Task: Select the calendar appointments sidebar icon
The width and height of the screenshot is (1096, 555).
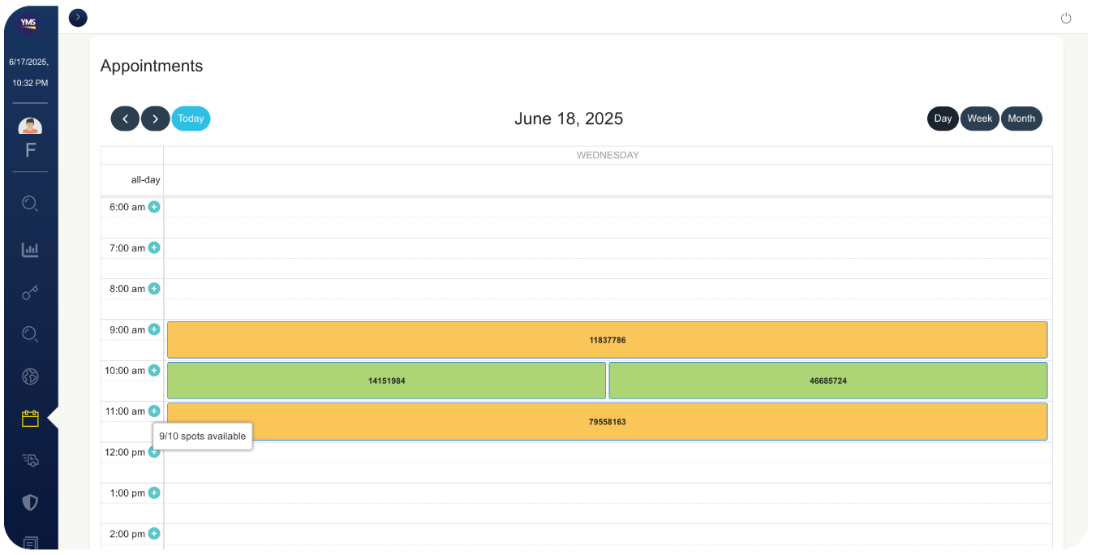Action: [30, 419]
